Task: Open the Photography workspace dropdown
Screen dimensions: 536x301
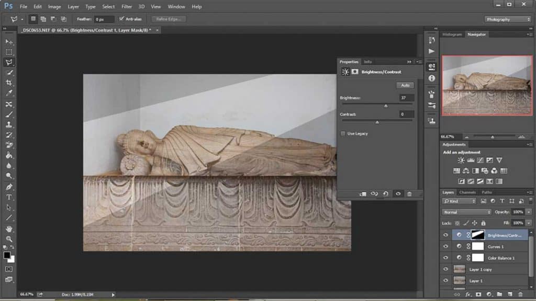Action: pos(508,19)
